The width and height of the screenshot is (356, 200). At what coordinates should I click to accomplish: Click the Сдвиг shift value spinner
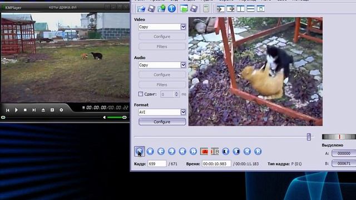coord(170,94)
